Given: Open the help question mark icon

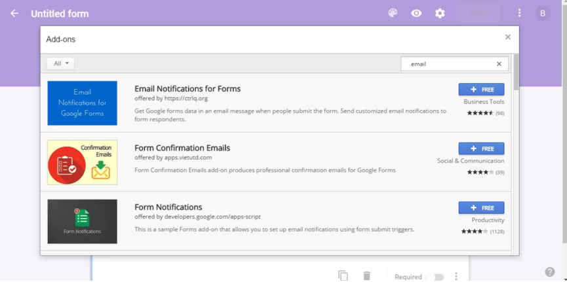Looking at the screenshot, I should pos(550,272).
